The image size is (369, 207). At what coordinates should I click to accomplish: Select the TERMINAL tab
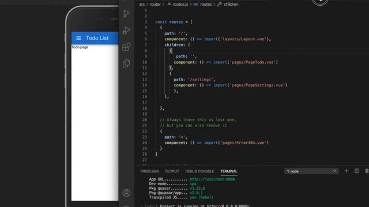229,171
